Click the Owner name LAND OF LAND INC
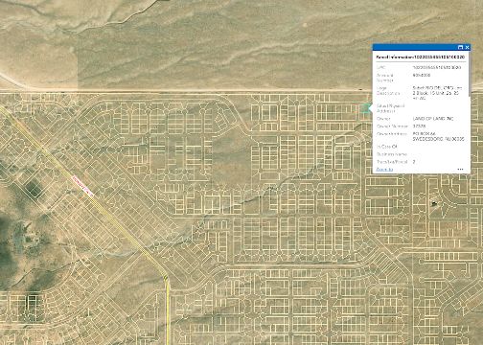 [x=433, y=119]
